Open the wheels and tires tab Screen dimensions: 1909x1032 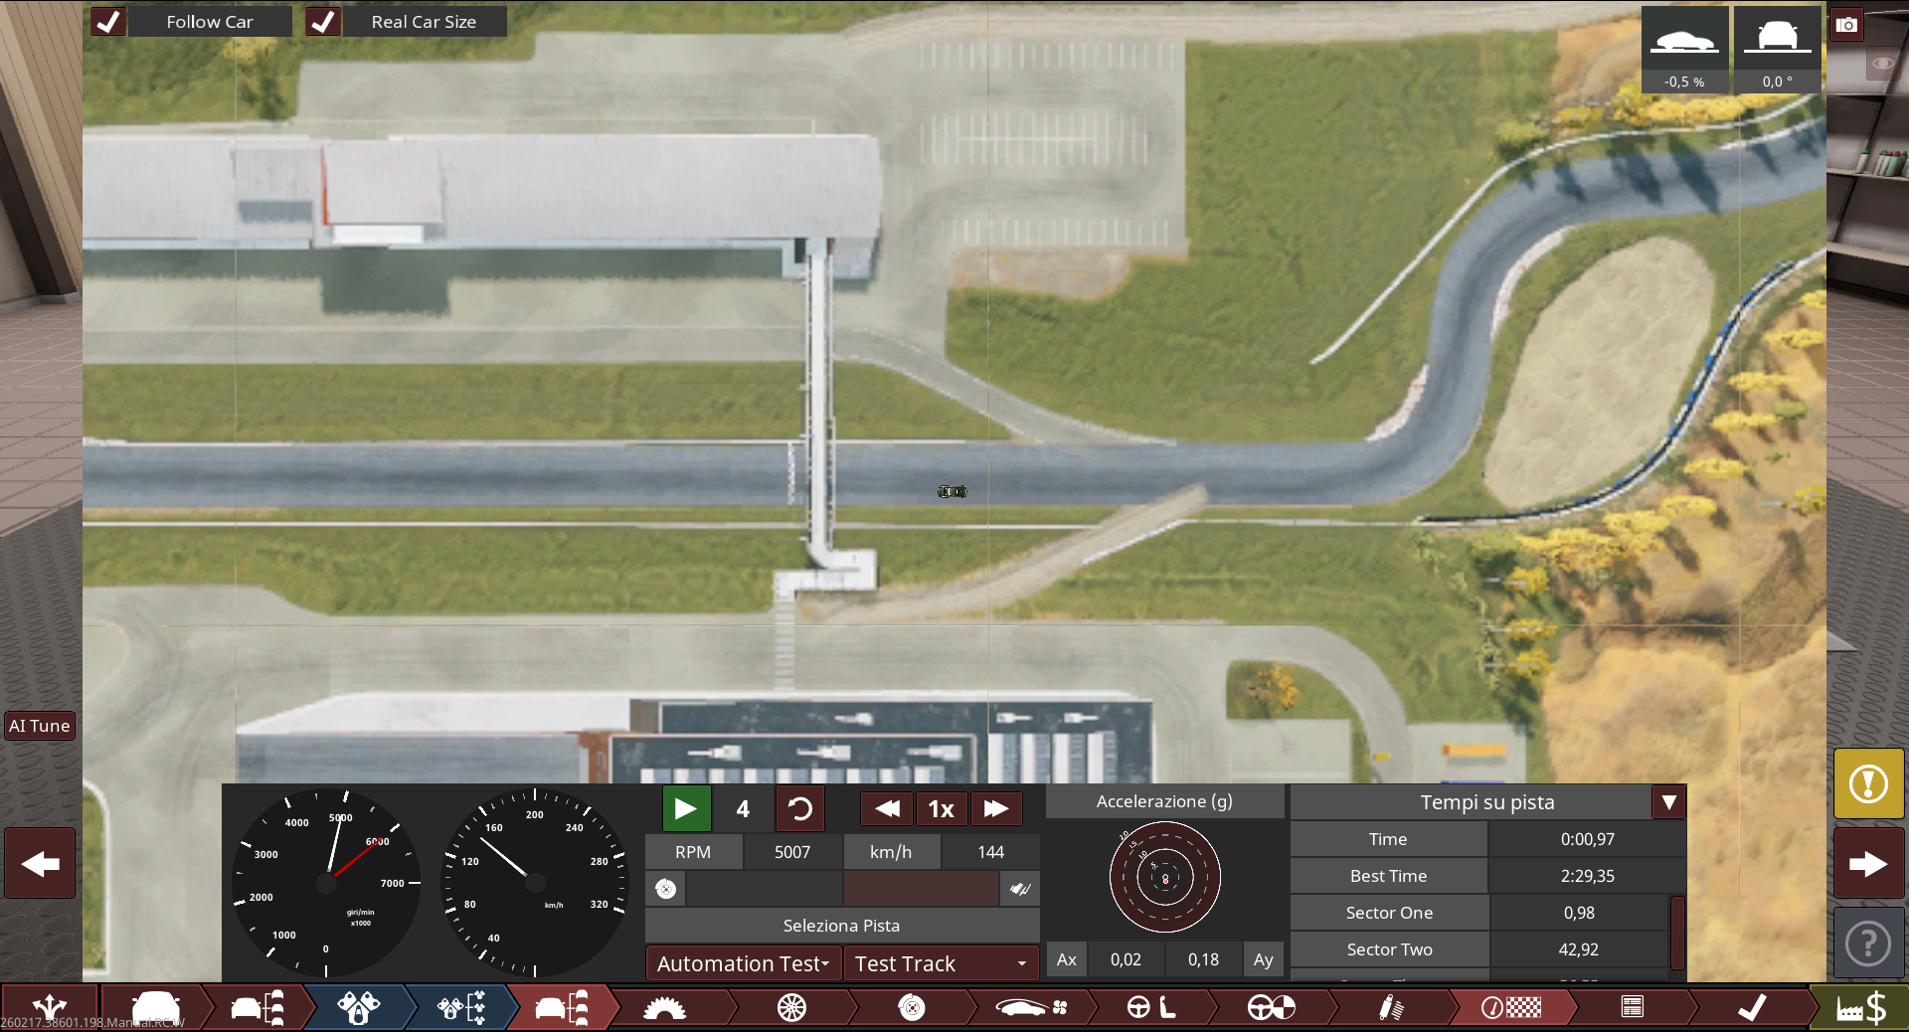(791, 1007)
